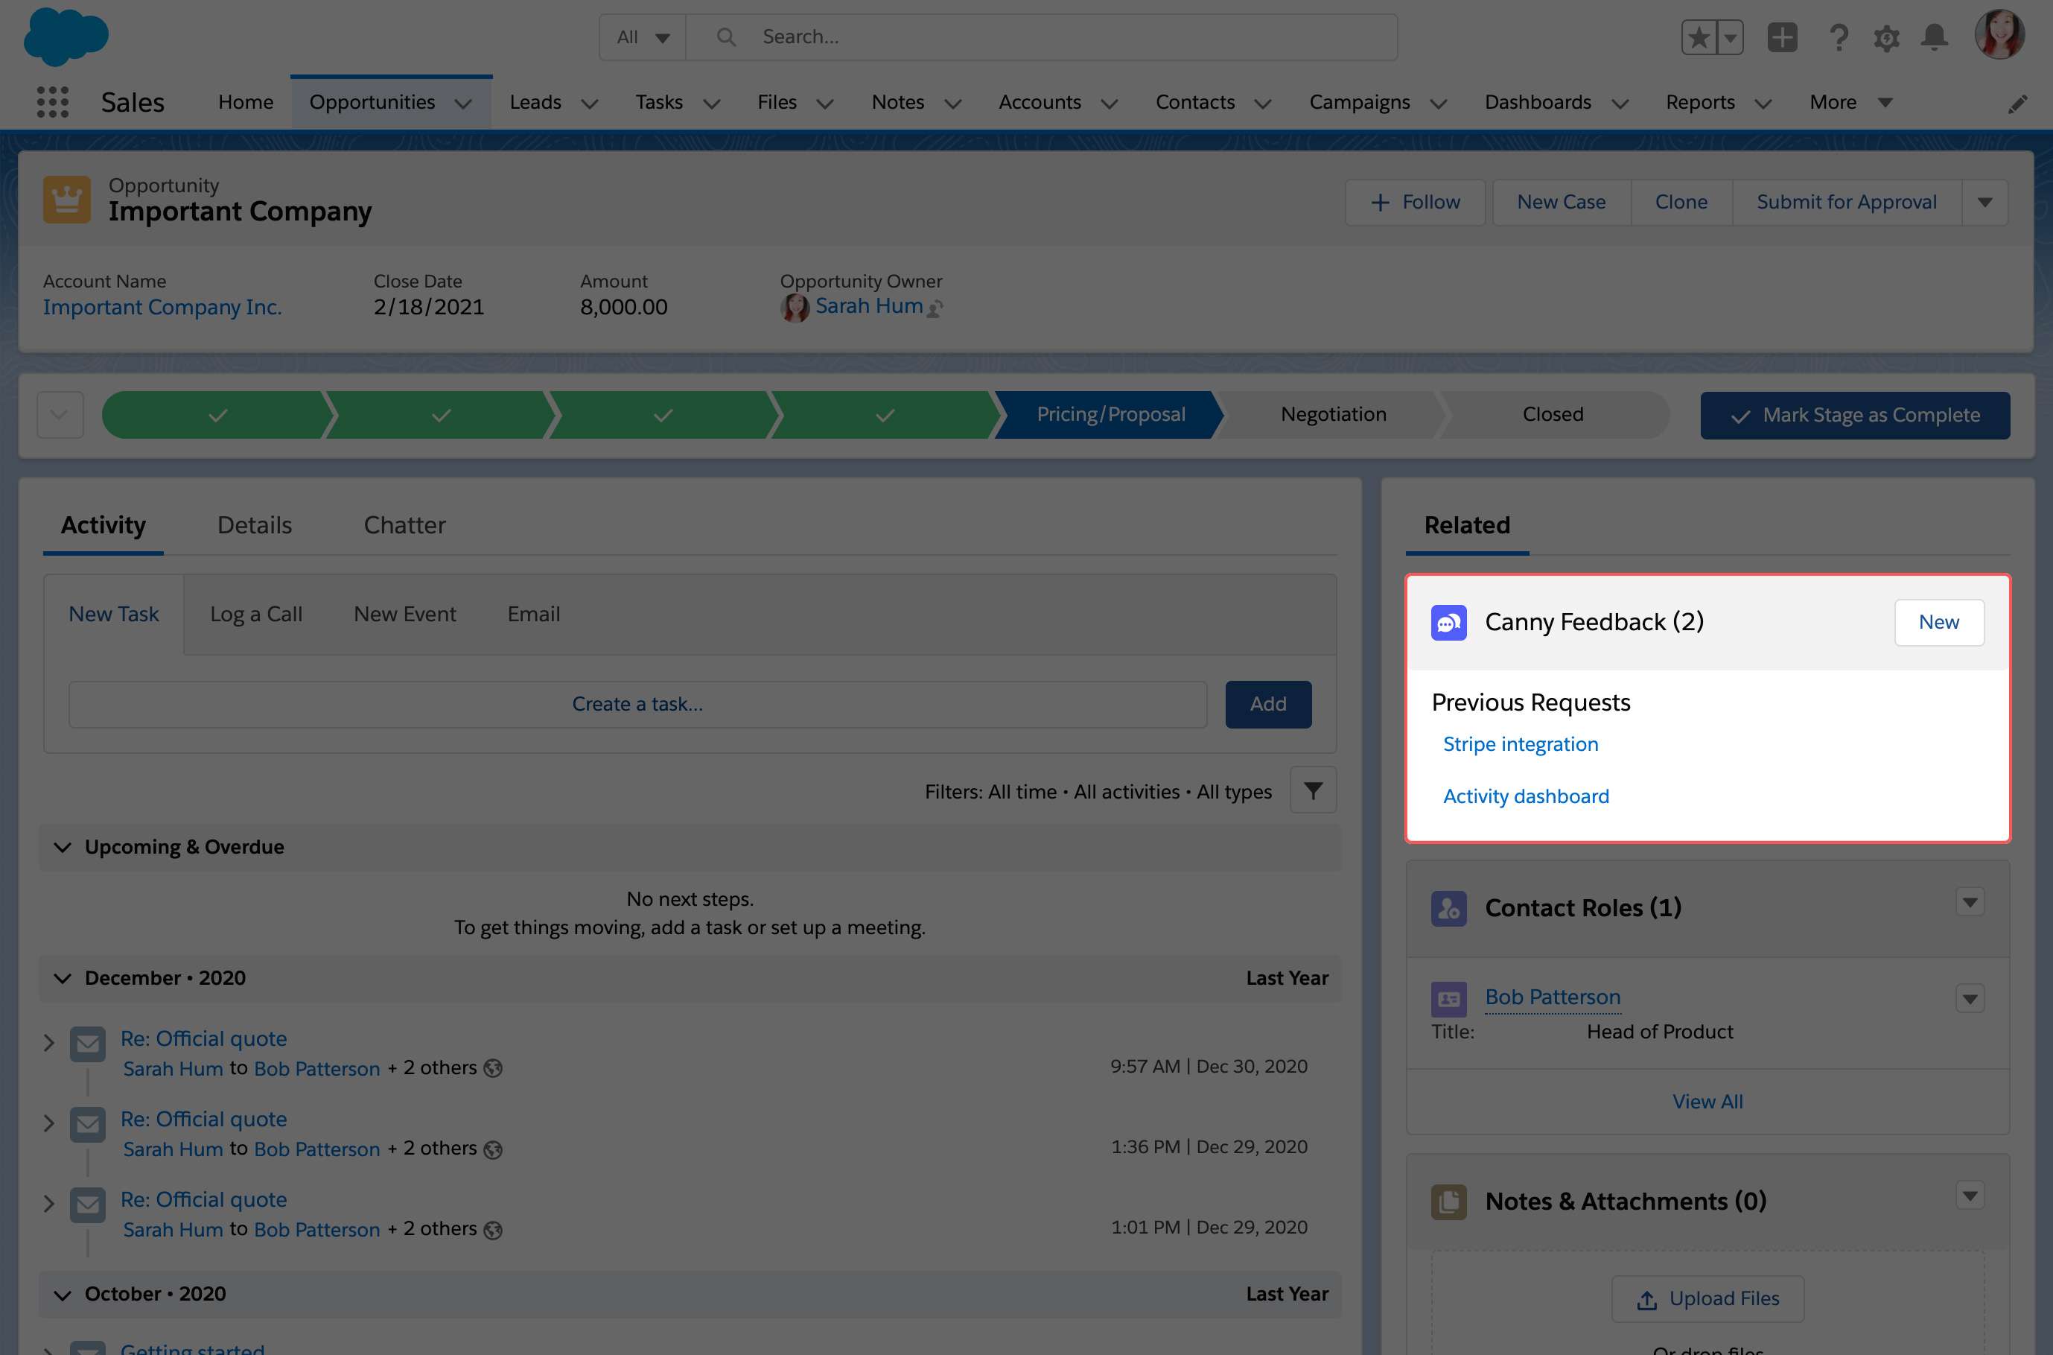Click the global actions plus icon

1782,37
